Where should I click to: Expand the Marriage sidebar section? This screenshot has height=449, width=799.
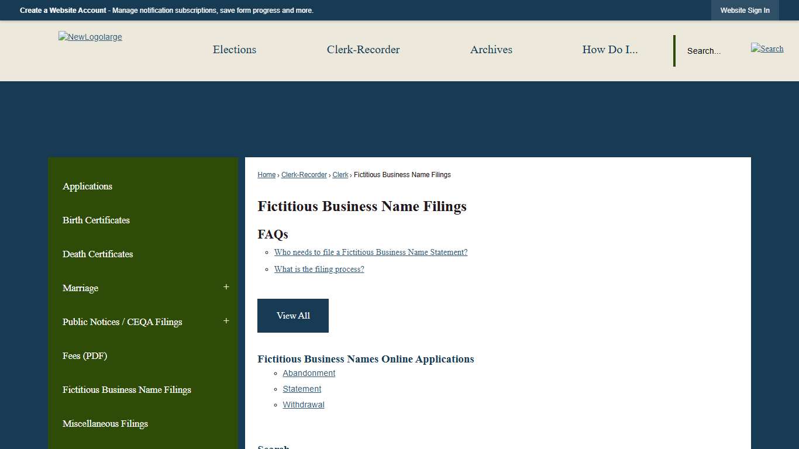point(226,287)
